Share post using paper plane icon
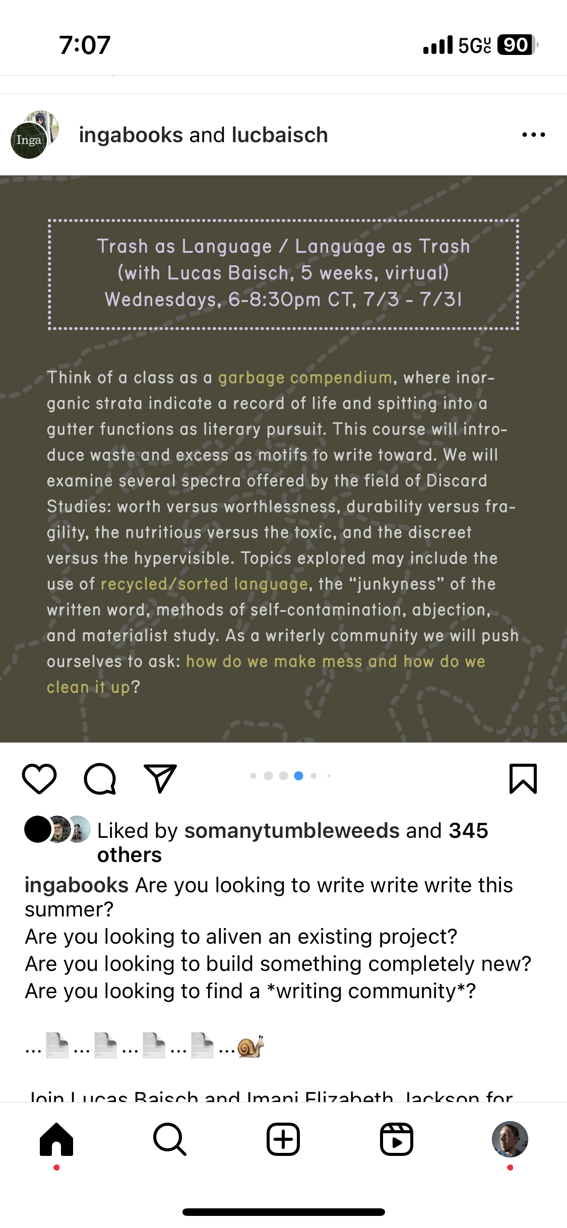This screenshot has height=1228, width=567. (160, 779)
